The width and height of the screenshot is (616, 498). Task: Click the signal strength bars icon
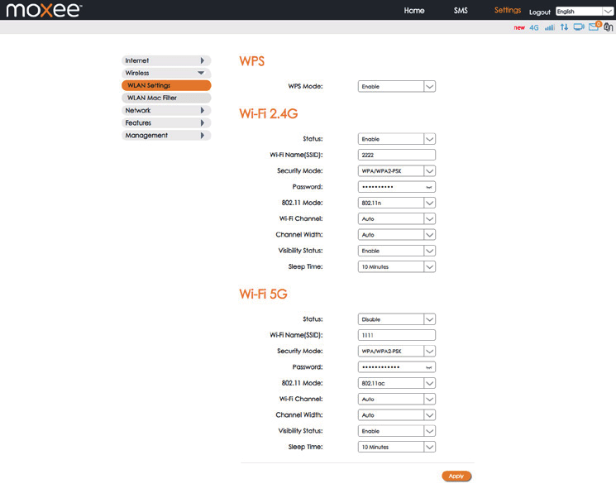pos(550,27)
